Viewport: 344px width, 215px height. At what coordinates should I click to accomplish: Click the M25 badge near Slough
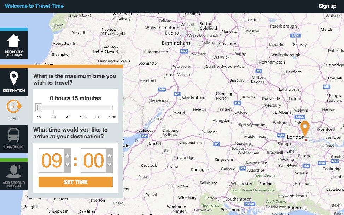(281, 135)
